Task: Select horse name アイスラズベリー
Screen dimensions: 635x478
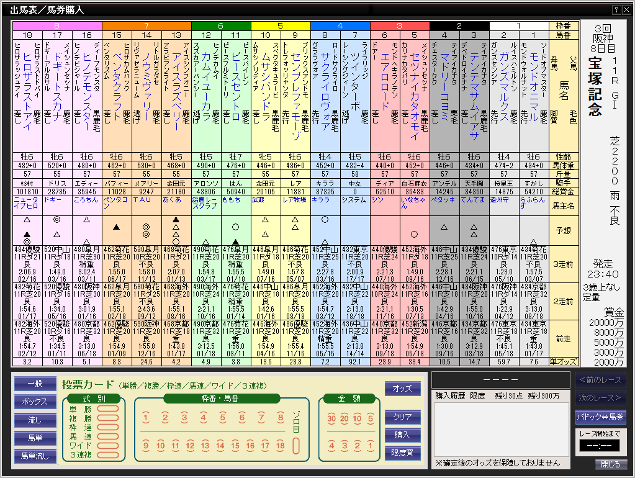Action: (176, 91)
